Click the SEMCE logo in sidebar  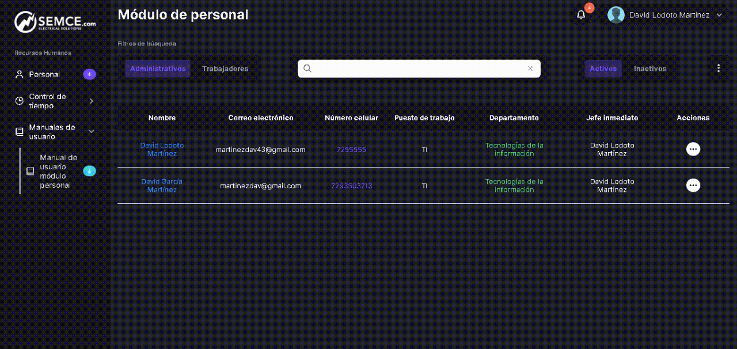[x=55, y=23]
